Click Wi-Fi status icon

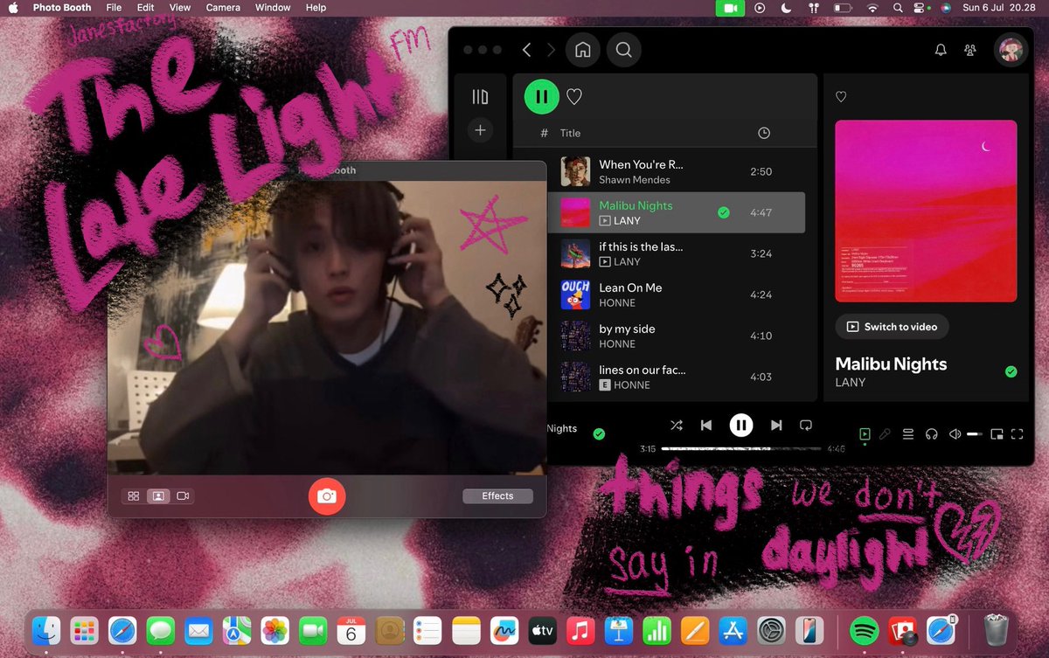(872, 8)
